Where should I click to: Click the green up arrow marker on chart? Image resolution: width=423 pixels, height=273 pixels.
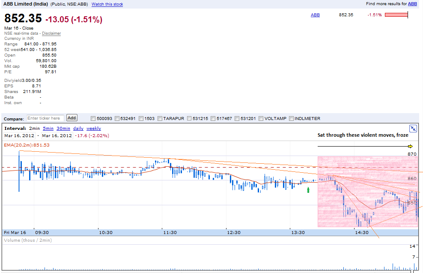click(x=308, y=190)
